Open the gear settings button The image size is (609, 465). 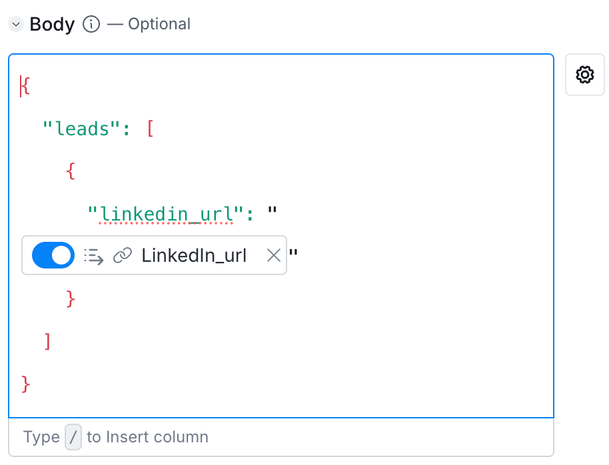click(585, 75)
